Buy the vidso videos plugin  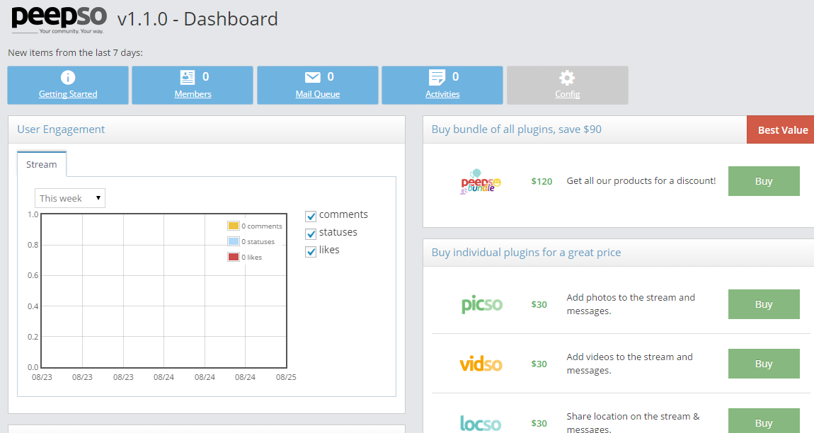point(764,364)
